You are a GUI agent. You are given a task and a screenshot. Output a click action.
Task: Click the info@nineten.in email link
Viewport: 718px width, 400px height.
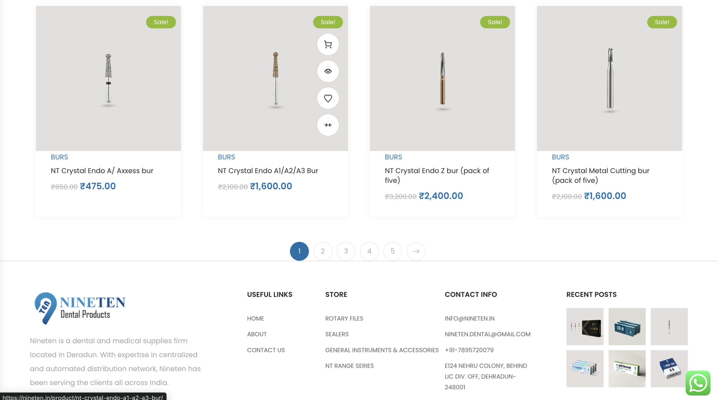[470, 318]
